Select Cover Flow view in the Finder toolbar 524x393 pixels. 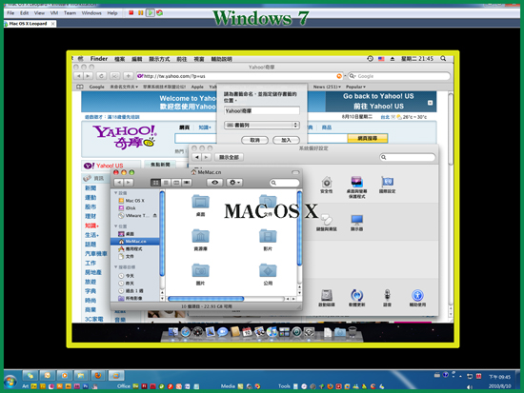point(187,183)
